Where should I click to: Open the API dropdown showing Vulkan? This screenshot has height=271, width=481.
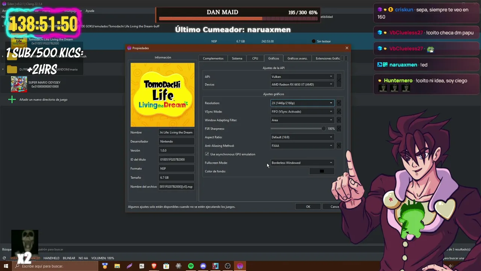(x=302, y=76)
